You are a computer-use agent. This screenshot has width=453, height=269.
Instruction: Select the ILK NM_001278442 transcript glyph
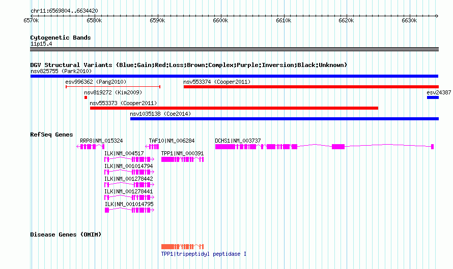tap(129, 185)
